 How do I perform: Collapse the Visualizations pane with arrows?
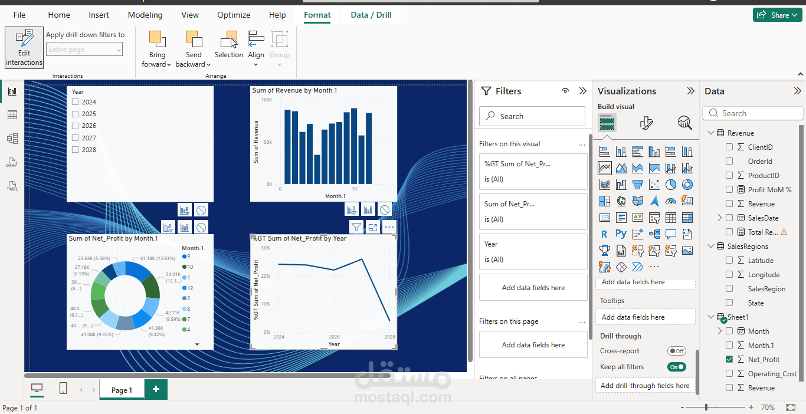[690, 91]
